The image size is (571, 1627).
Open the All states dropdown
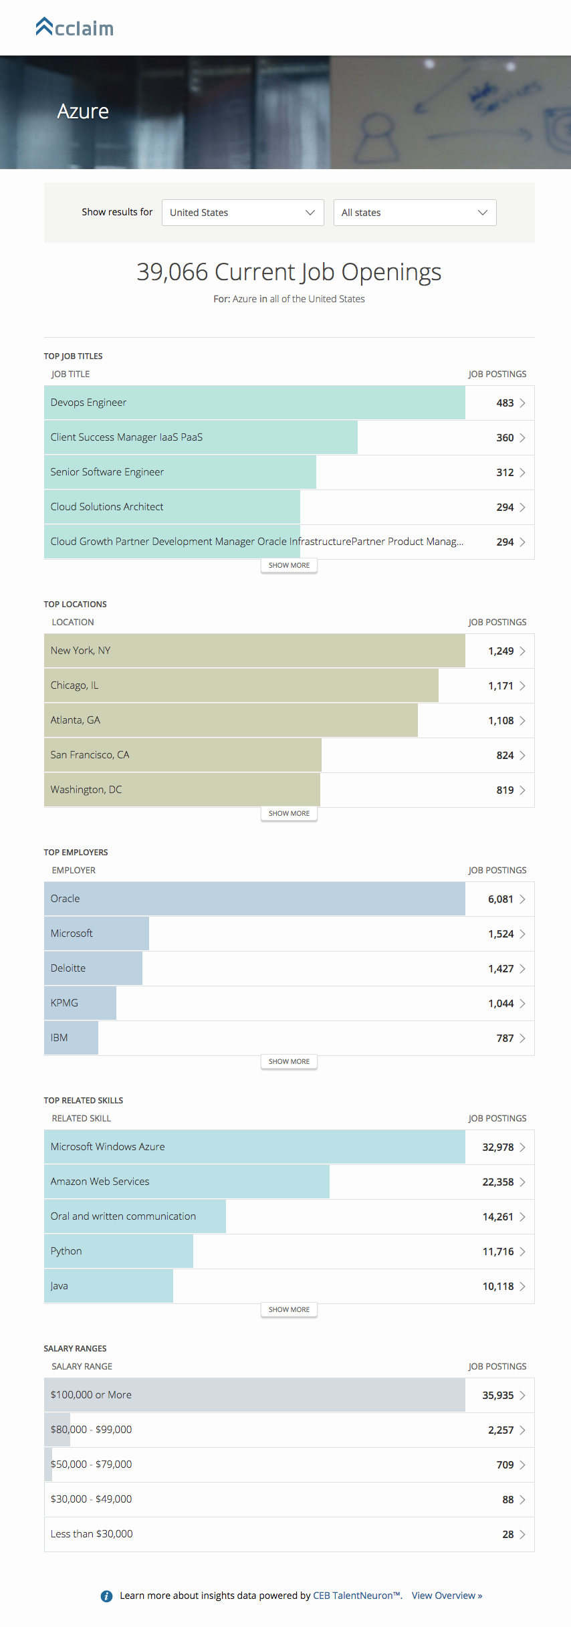pos(415,213)
